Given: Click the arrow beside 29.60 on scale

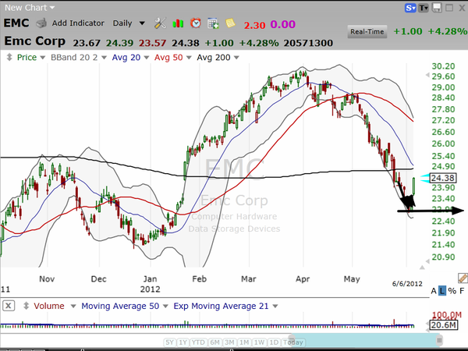Looking at the screenshot, I should 427,75.
